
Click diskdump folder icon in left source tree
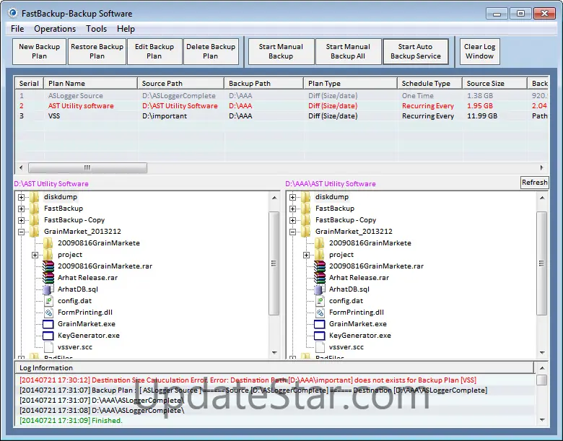coord(35,197)
